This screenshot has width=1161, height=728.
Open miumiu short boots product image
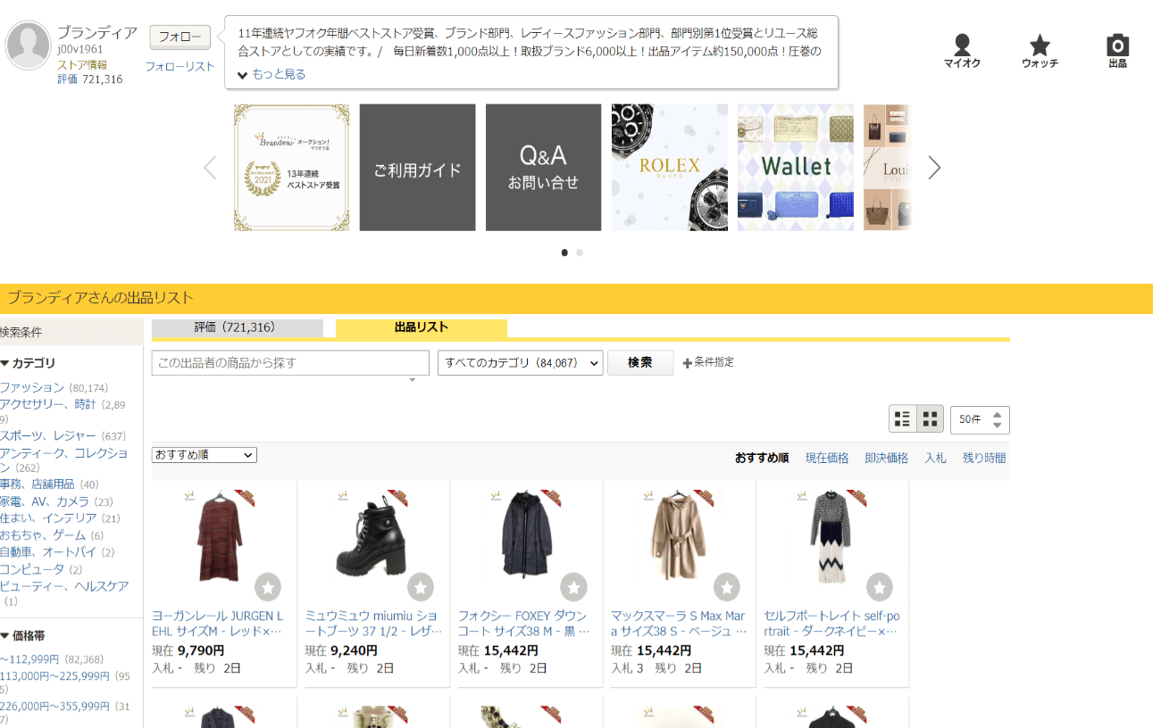click(x=372, y=535)
